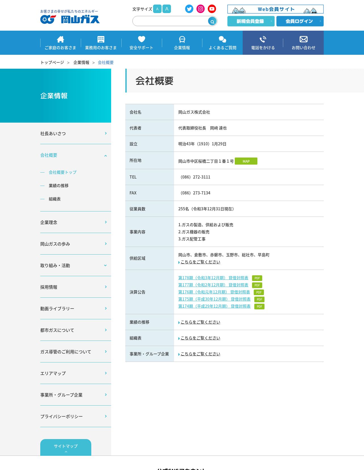Screen dimensions: 364x470
Task: Open 第174期(平成29年12月期)貸借対照表 link
Action: click(214, 306)
